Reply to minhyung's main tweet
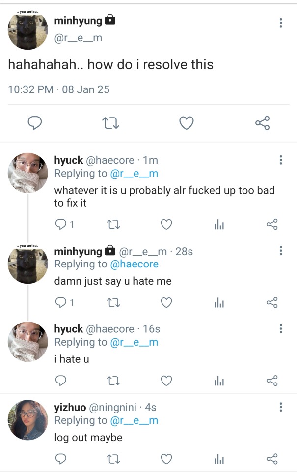 (34, 123)
